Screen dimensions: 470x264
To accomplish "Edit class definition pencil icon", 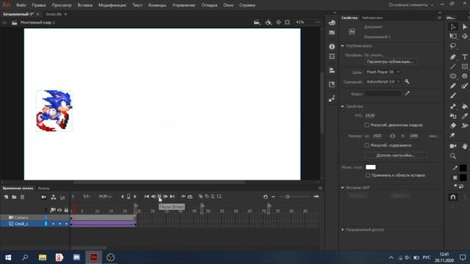I will coord(407,93).
